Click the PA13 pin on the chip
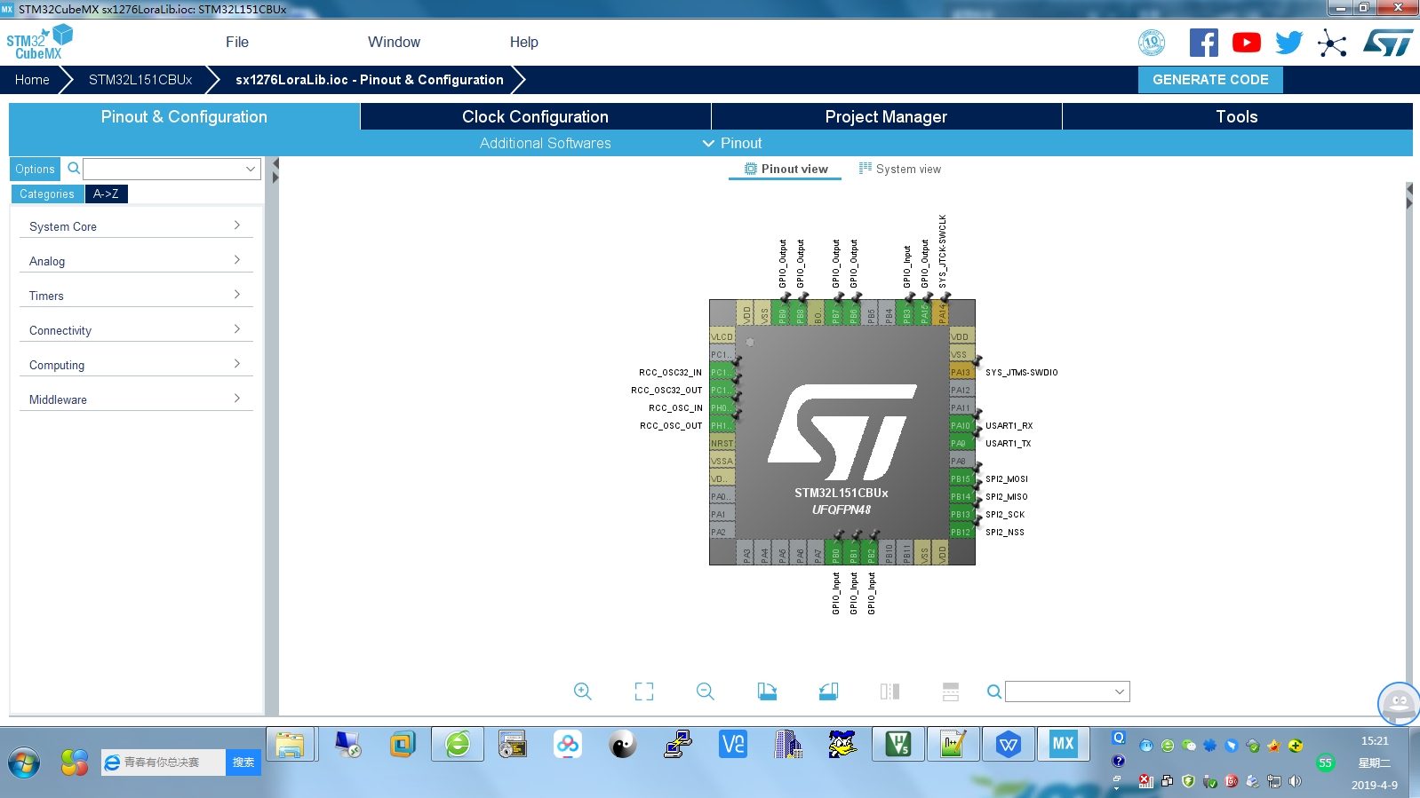 (961, 372)
